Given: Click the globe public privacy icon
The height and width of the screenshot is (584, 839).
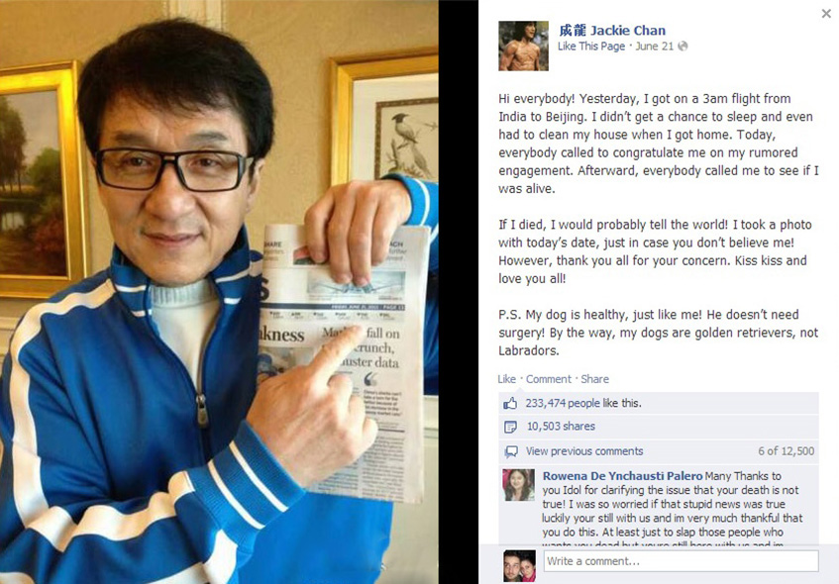Looking at the screenshot, I should pos(682,47).
